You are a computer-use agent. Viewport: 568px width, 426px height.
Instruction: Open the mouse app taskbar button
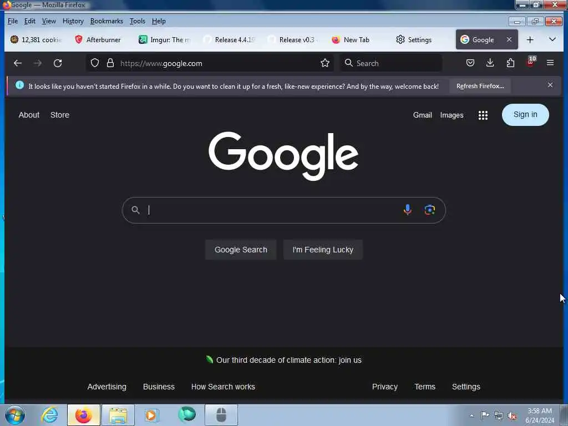(x=221, y=415)
